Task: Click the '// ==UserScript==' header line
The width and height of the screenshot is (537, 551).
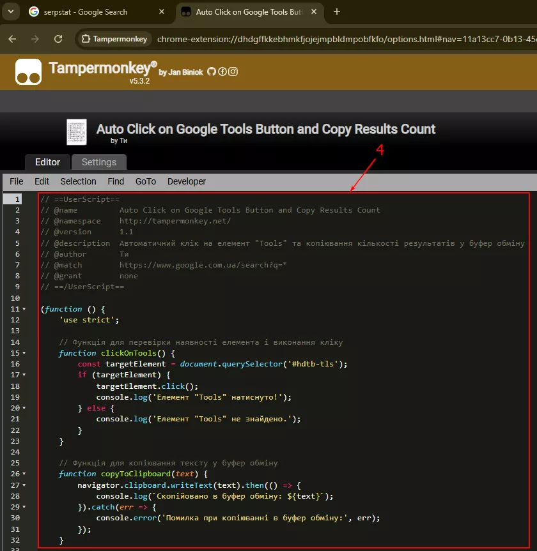Action: (80, 199)
